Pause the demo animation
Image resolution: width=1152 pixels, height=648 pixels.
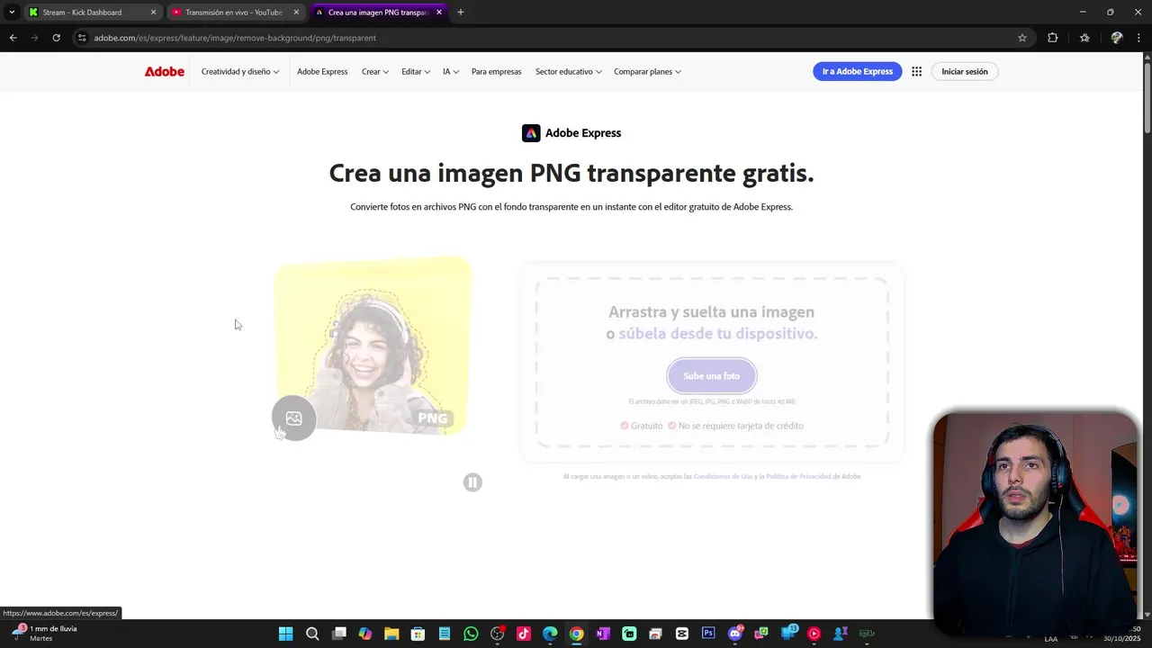(x=472, y=482)
